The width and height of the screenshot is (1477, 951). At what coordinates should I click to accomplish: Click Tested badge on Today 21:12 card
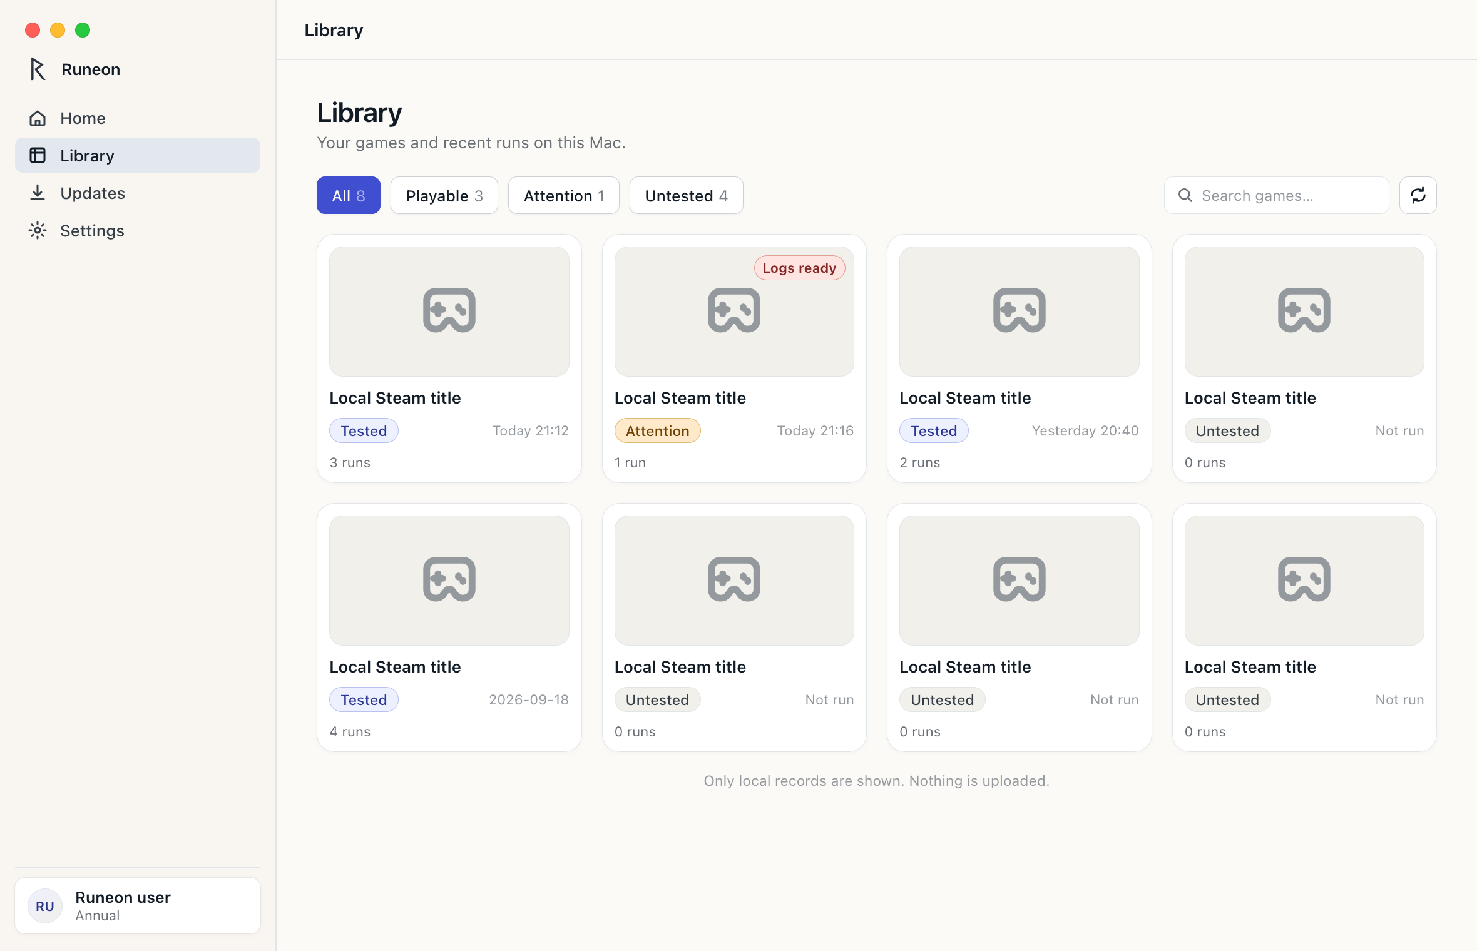click(x=364, y=430)
